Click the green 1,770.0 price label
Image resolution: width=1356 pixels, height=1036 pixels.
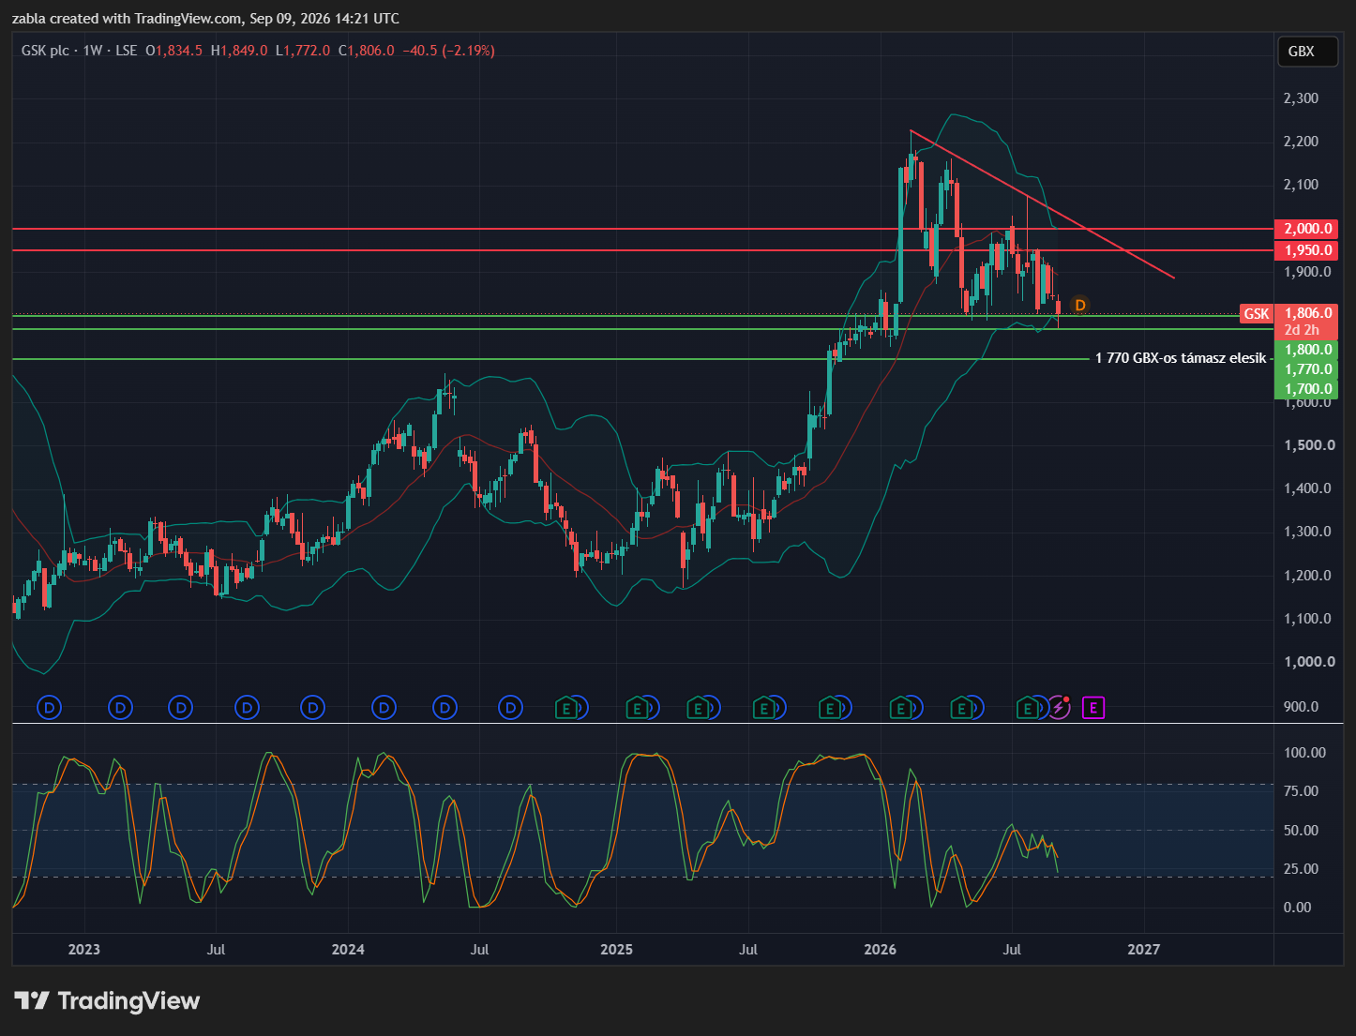tap(1306, 369)
